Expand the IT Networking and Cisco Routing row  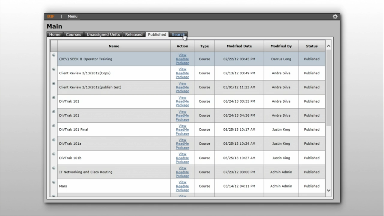click(x=54, y=168)
